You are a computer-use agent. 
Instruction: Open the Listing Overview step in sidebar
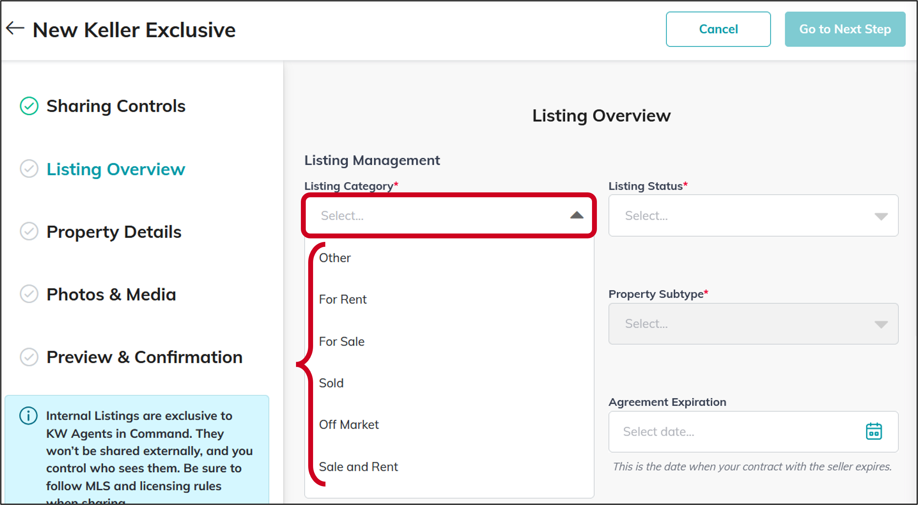click(x=116, y=169)
